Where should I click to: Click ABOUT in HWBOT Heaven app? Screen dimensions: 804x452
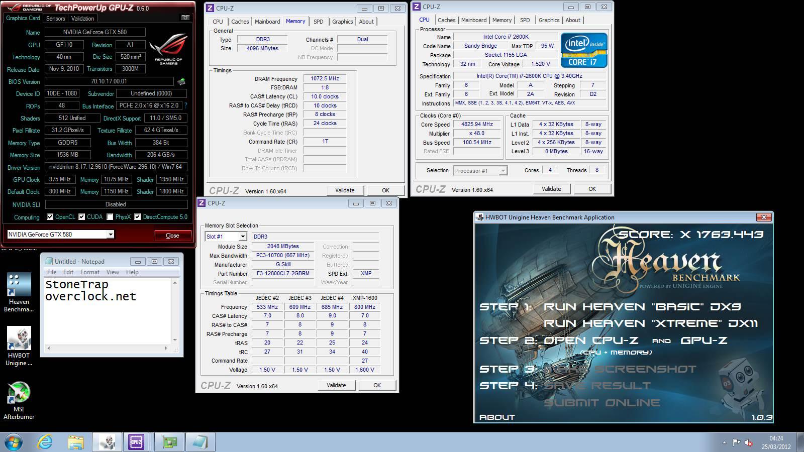pos(497,417)
